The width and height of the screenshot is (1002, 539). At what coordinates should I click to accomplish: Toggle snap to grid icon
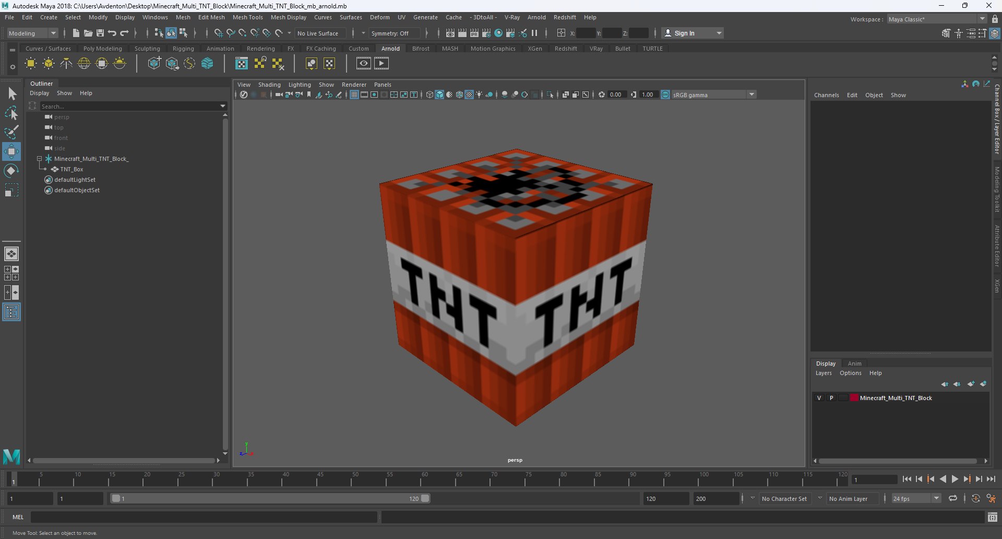tap(219, 33)
